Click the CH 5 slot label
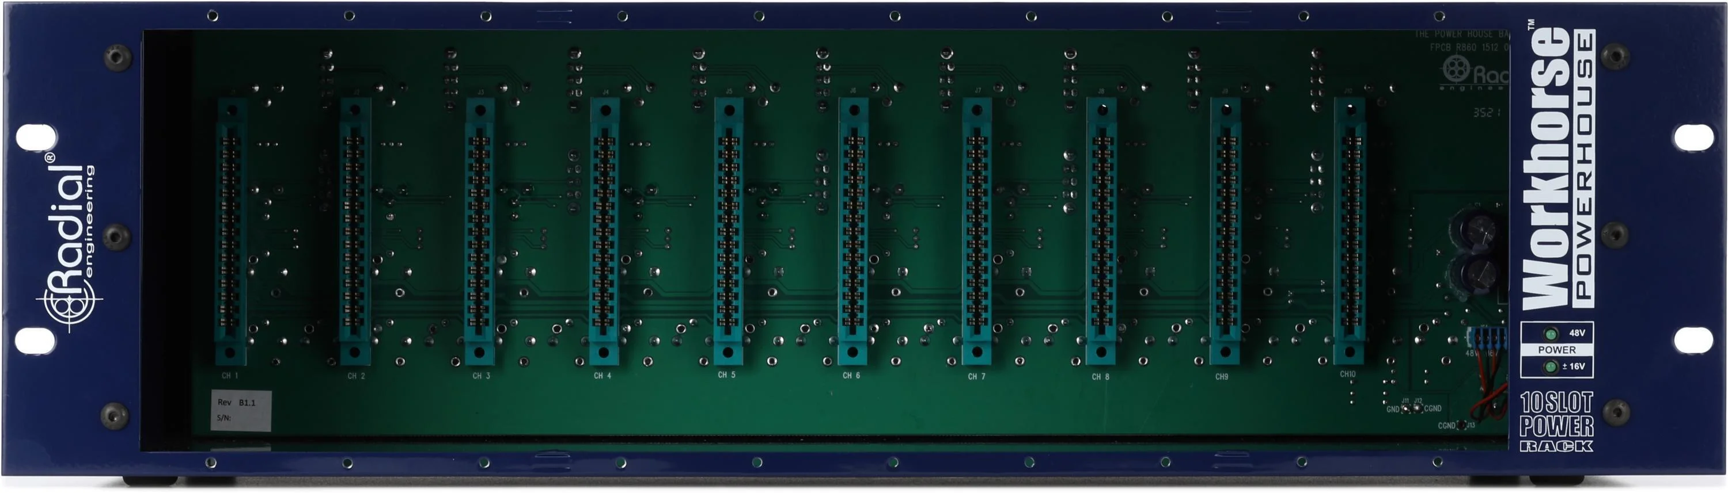The image size is (1728, 493). pos(726,375)
